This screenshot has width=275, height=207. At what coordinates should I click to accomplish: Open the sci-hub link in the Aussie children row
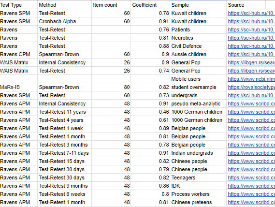click(x=251, y=54)
